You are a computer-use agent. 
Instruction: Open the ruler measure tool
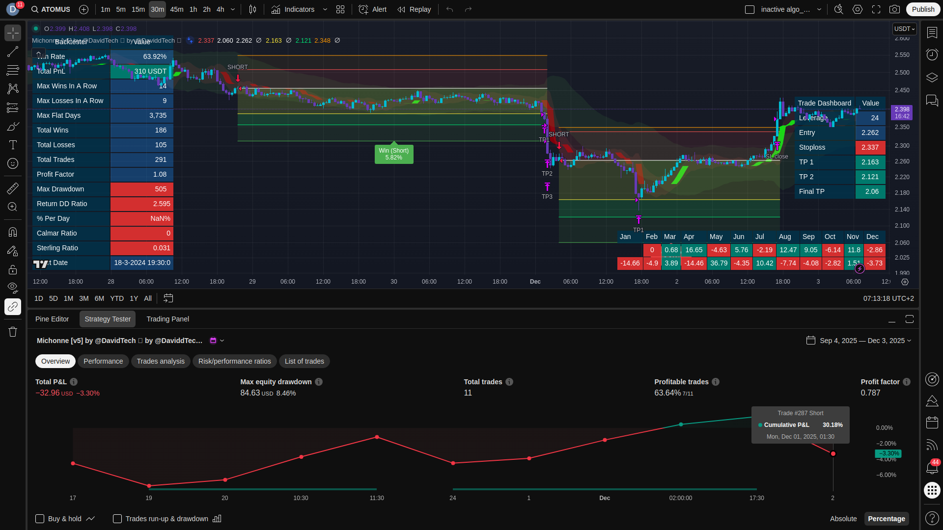coord(13,188)
